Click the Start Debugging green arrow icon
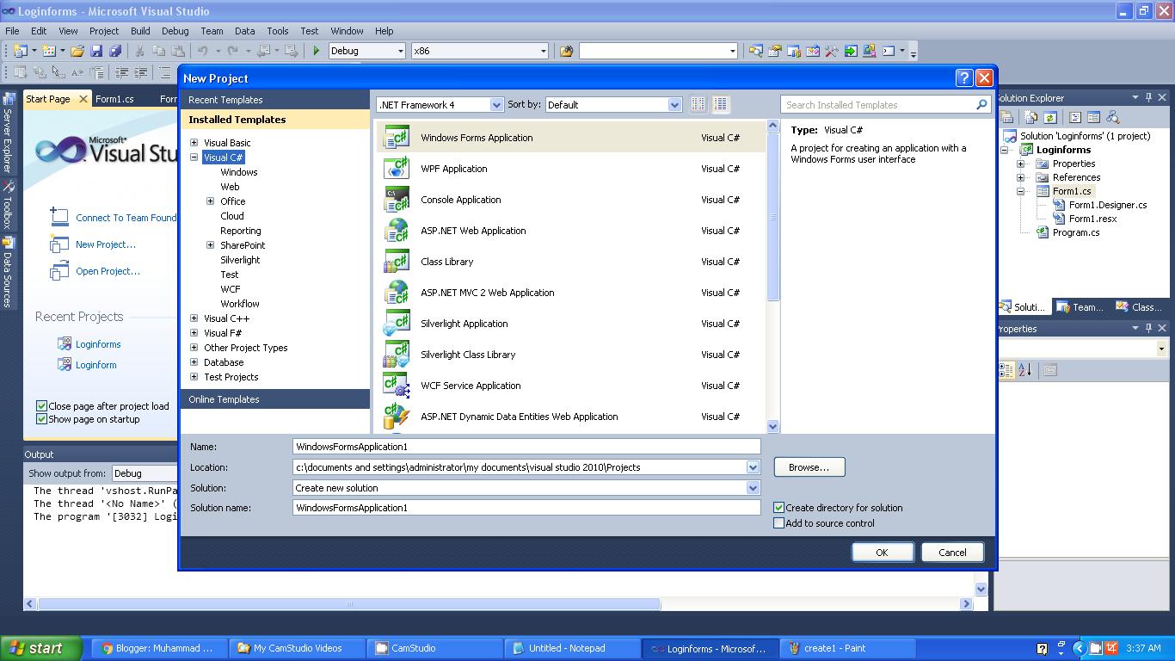The width and height of the screenshot is (1175, 661). [x=315, y=51]
